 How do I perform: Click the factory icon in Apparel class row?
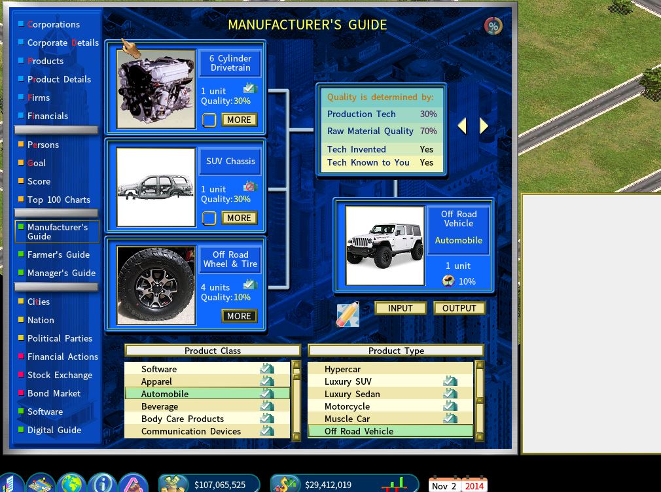click(x=267, y=381)
